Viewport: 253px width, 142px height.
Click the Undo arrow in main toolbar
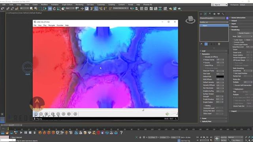tap(3, 9)
